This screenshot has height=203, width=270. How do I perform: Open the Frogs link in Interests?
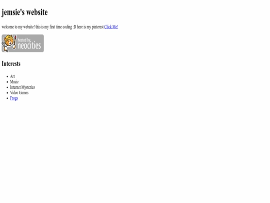click(14, 98)
